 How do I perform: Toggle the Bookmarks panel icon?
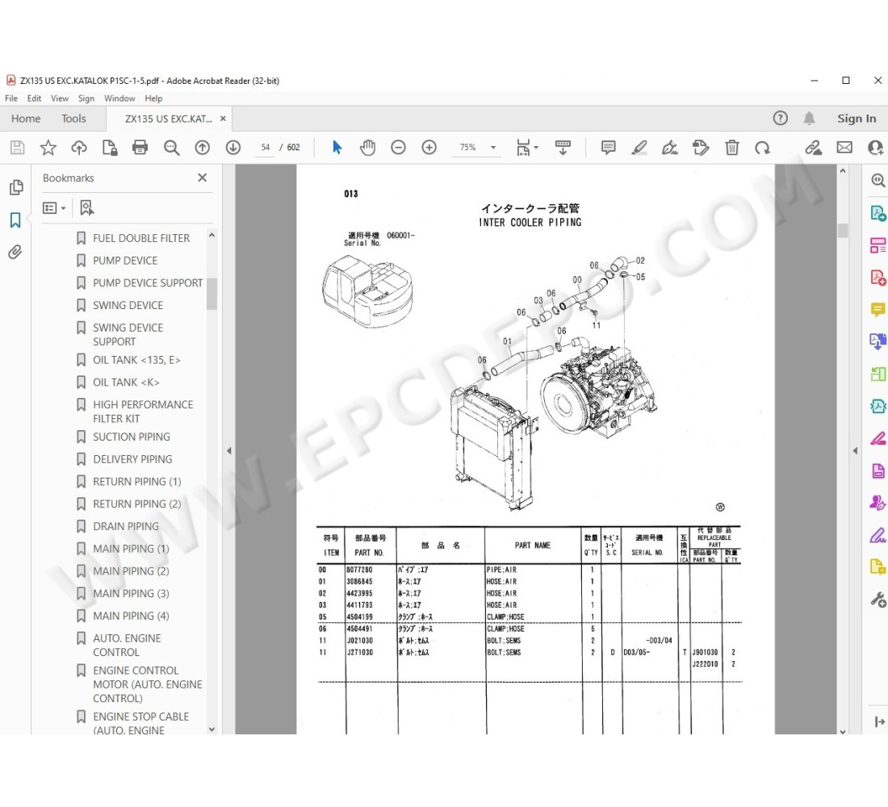pyautogui.click(x=15, y=220)
